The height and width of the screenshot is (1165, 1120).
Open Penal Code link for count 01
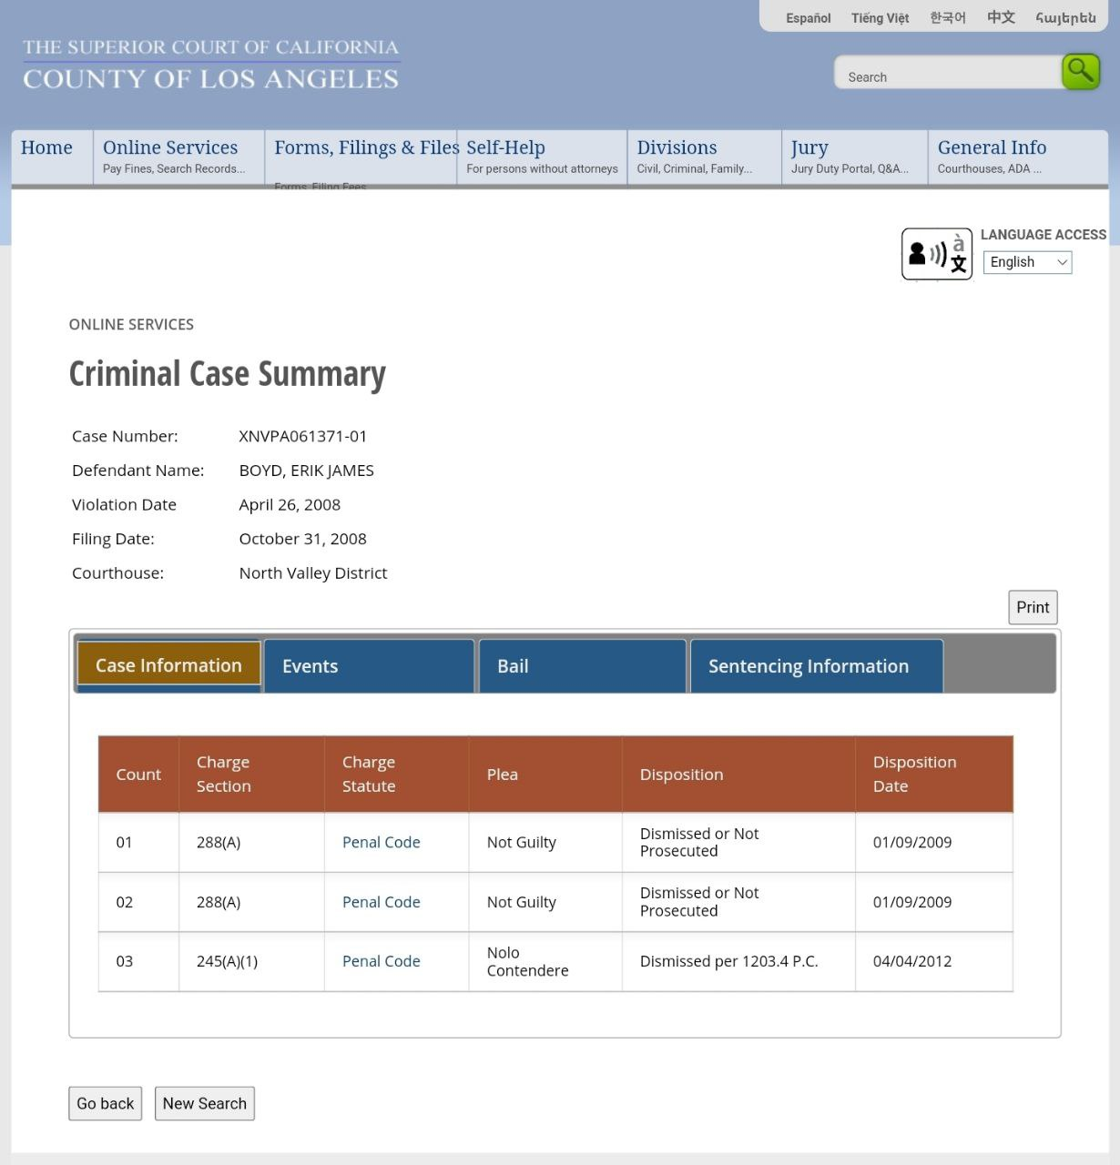coord(382,843)
